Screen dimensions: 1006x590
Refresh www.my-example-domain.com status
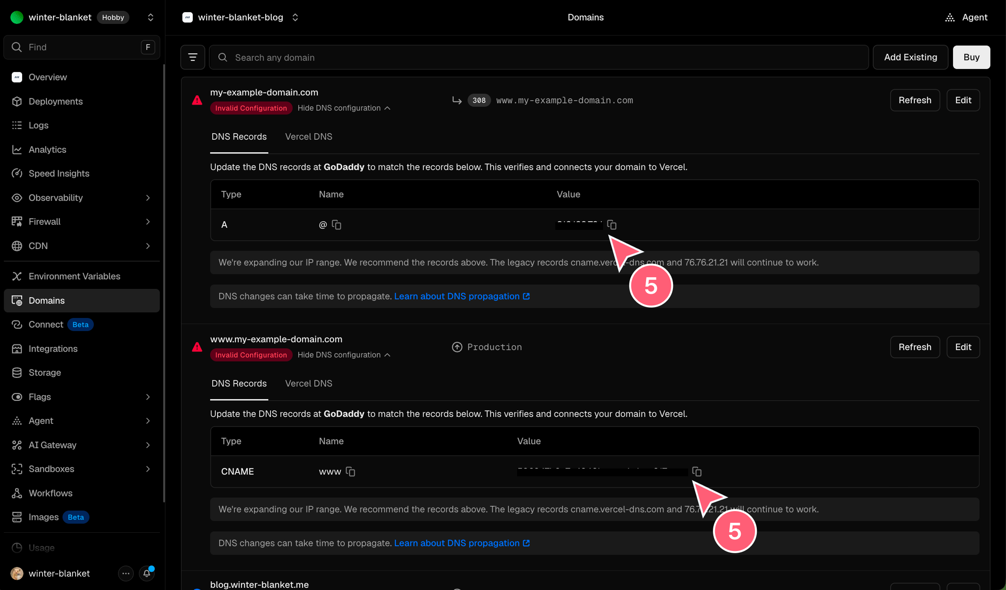click(x=915, y=347)
